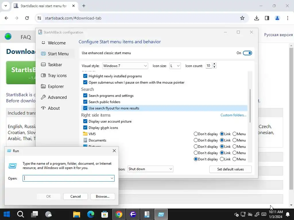Open File Explorer from the taskbar
This screenshot has width=294, height=220.
(76, 214)
